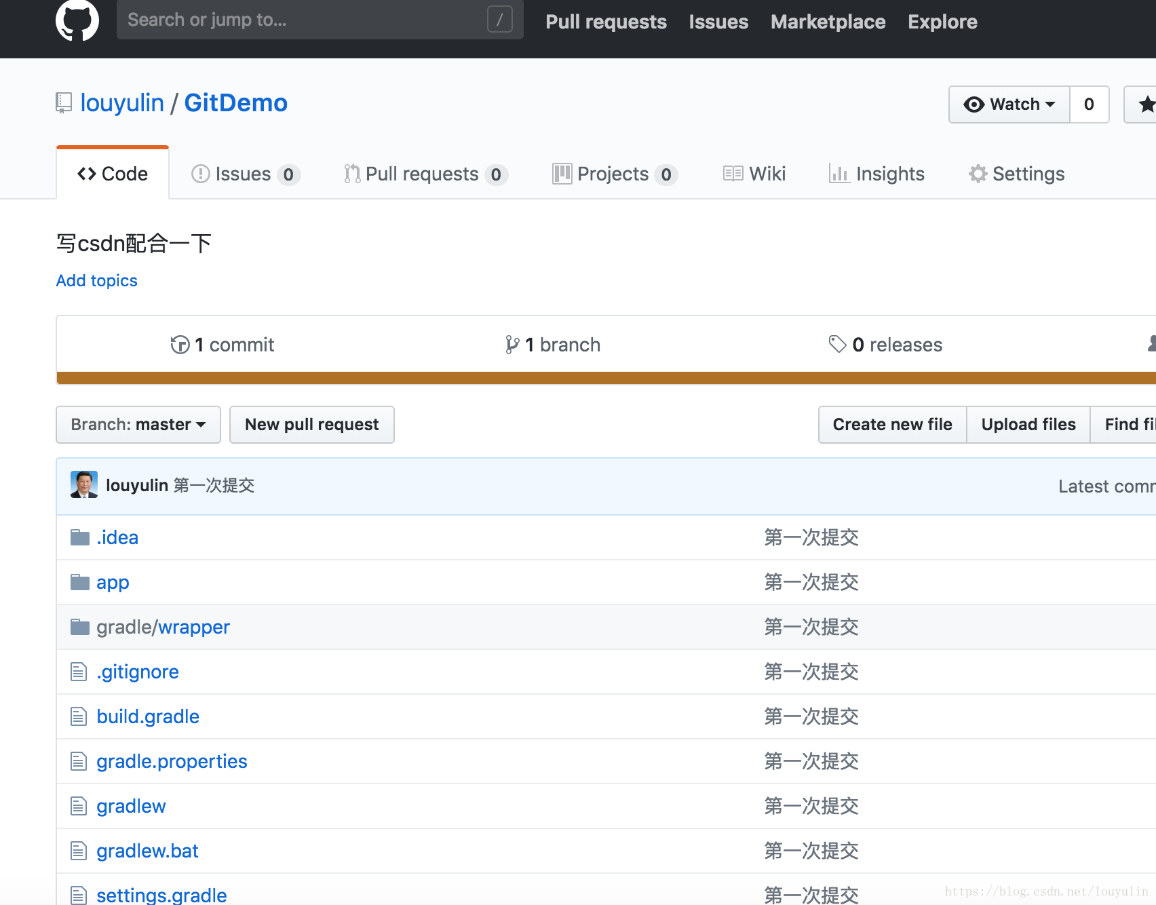
Task: Click louyulin's commit author avatar
Action: tap(84, 484)
